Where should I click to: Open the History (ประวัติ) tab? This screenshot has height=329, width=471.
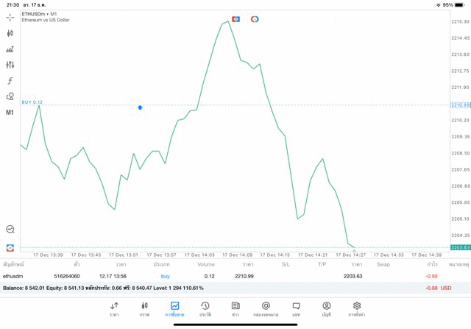coord(205,308)
